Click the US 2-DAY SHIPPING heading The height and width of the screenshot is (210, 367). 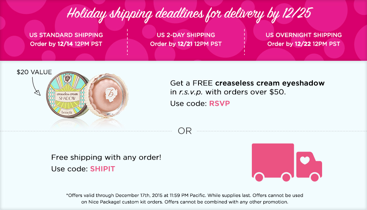186,35
